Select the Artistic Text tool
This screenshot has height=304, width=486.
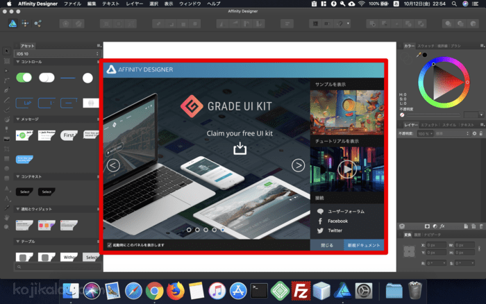coord(6,199)
